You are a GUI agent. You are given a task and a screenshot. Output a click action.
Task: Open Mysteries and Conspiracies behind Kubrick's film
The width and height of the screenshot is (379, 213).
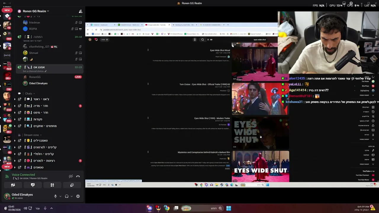204,152
